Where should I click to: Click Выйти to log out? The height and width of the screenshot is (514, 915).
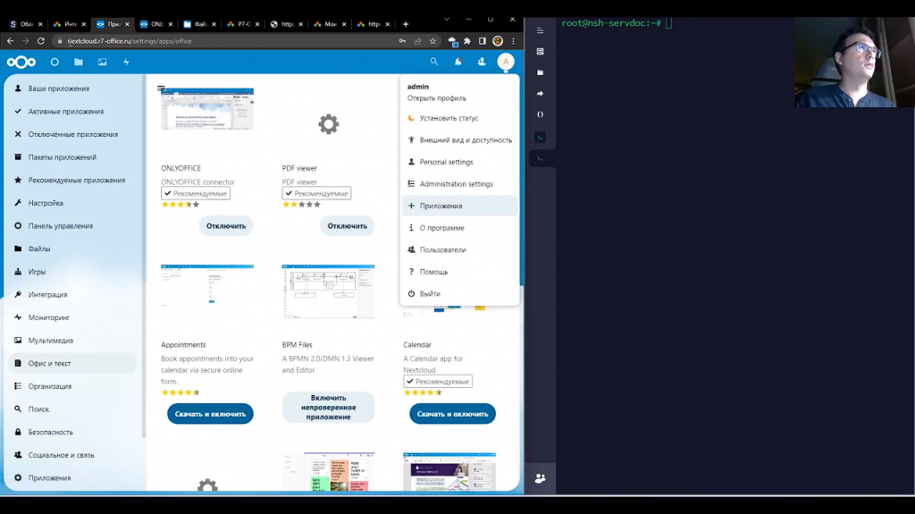click(x=459, y=294)
